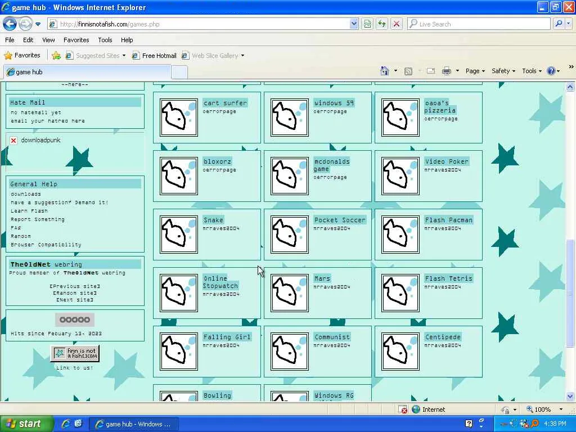Open the windows 59 game link

click(x=334, y=103)
